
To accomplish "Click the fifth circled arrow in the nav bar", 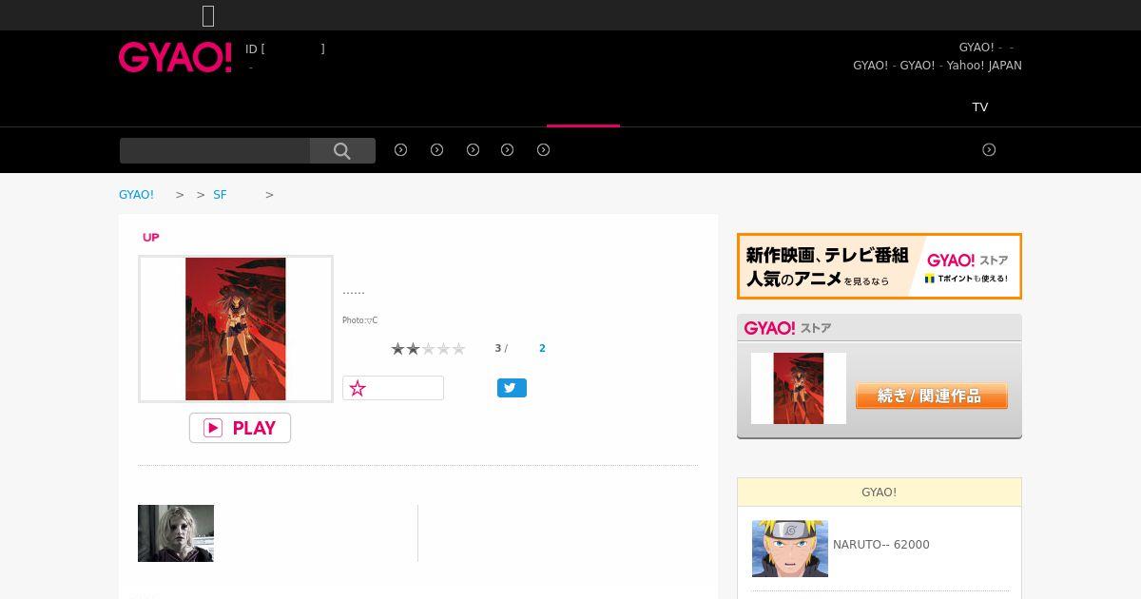I will pyautogui.click(x=544, y=149).
